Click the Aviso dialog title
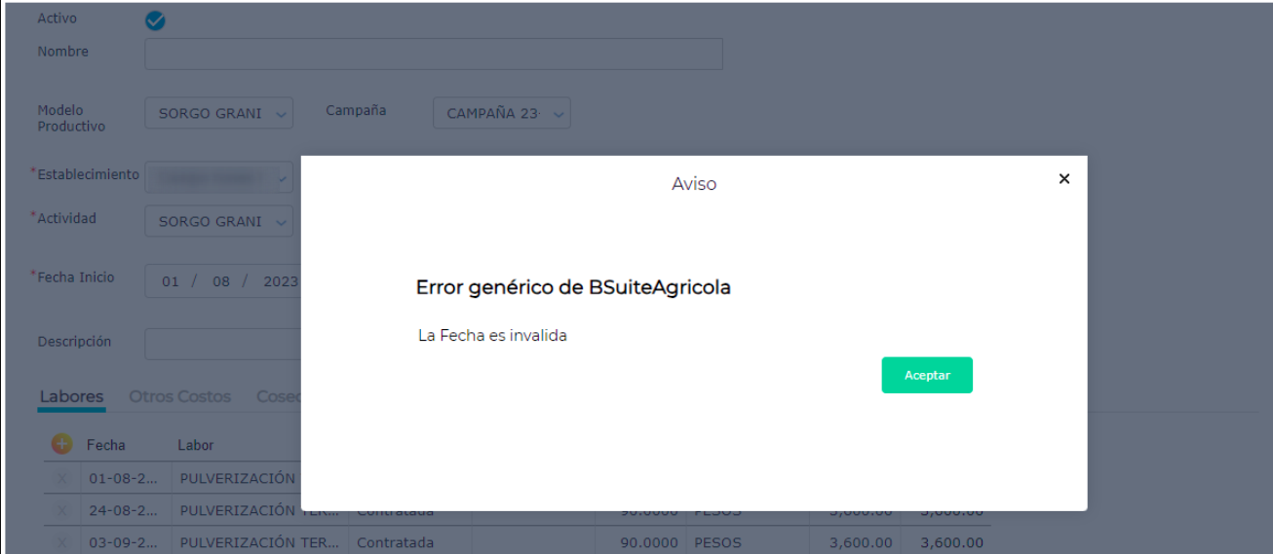The width and height of the screenshot is (1273, 554). point(694,183)
